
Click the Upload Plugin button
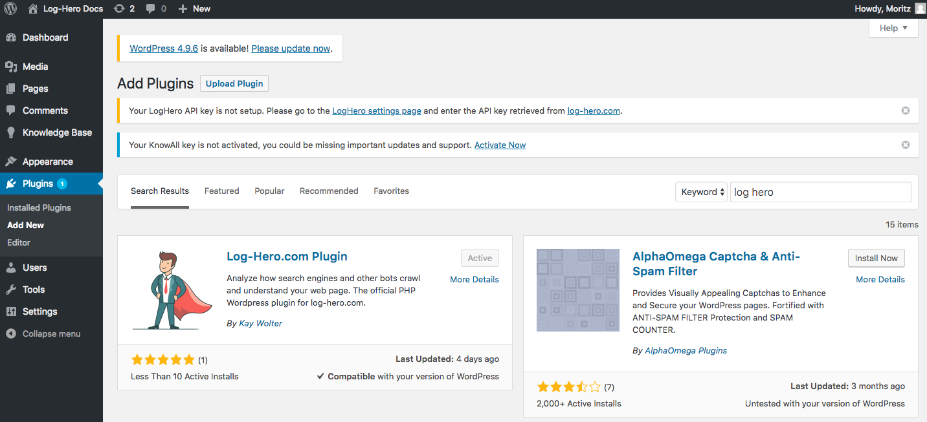[234, 83]
